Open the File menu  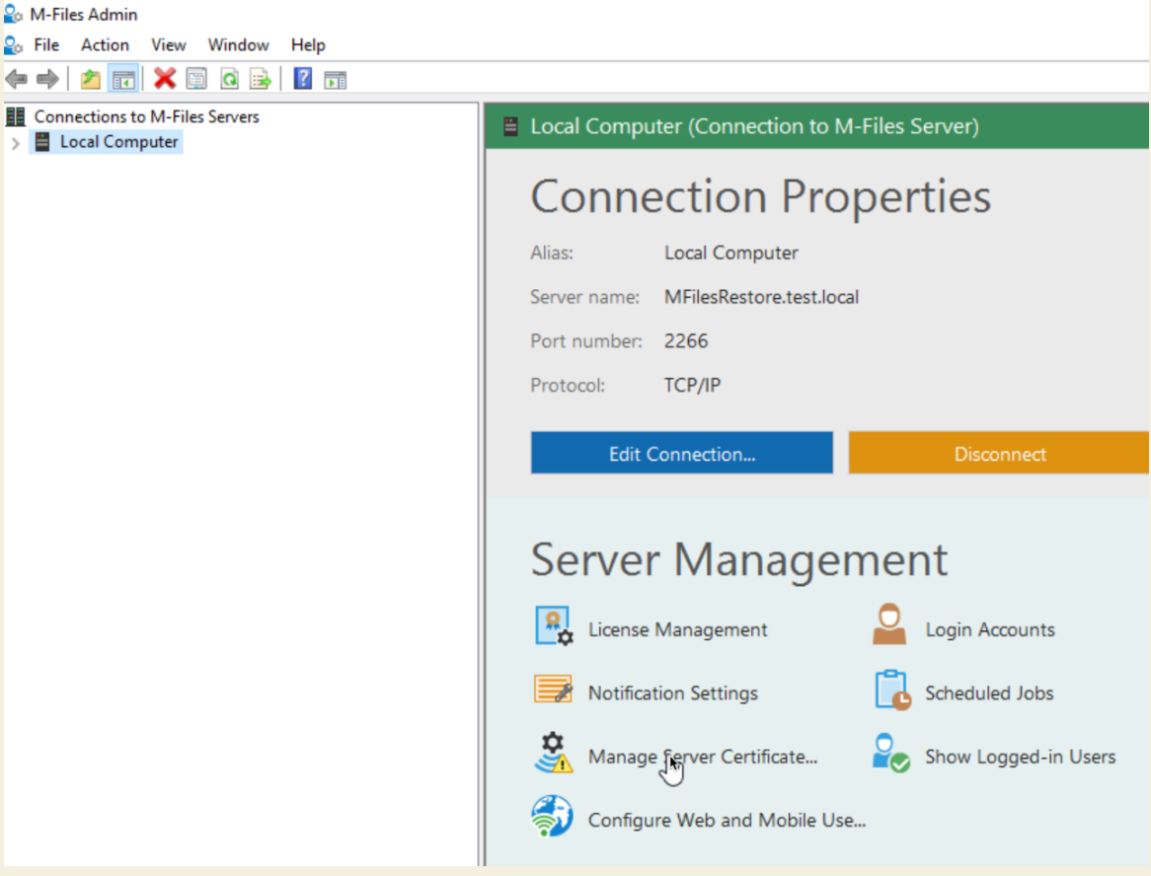46,45
